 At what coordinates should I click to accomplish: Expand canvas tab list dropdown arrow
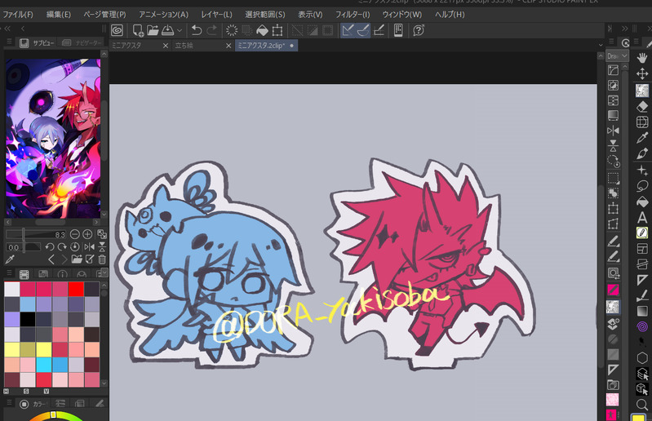pos(601,45)
